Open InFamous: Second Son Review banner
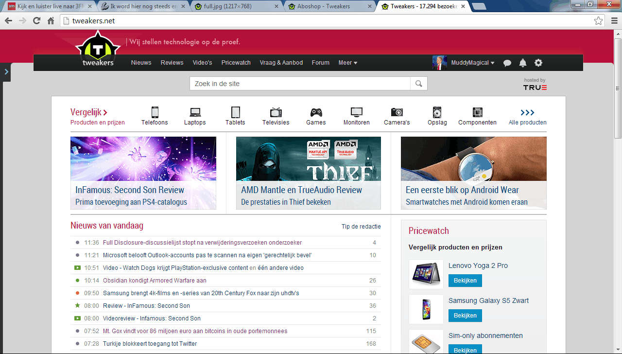 pos(143,173)
